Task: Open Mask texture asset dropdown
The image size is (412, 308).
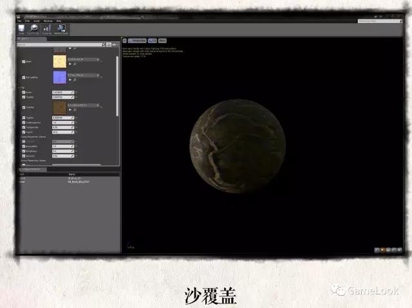Action: (84, 59)
